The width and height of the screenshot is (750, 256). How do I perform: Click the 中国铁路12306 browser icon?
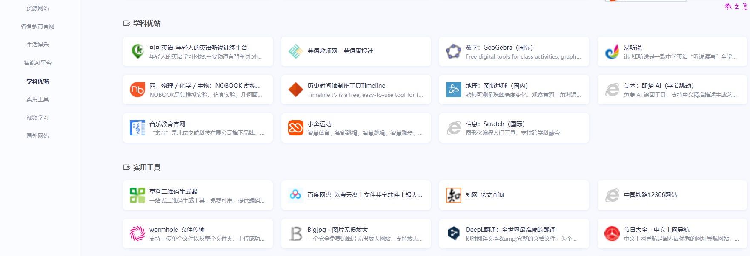[x=612, y=195]
